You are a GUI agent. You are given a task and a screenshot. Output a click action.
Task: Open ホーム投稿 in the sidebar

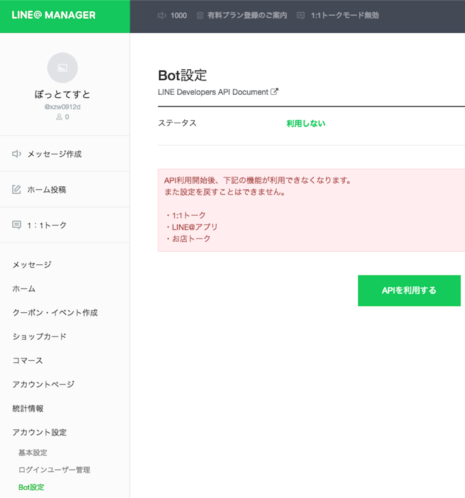click(47, 189)
